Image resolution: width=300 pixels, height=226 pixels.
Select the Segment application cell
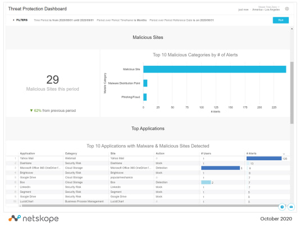pyautogui.click(x=25, y=192)
